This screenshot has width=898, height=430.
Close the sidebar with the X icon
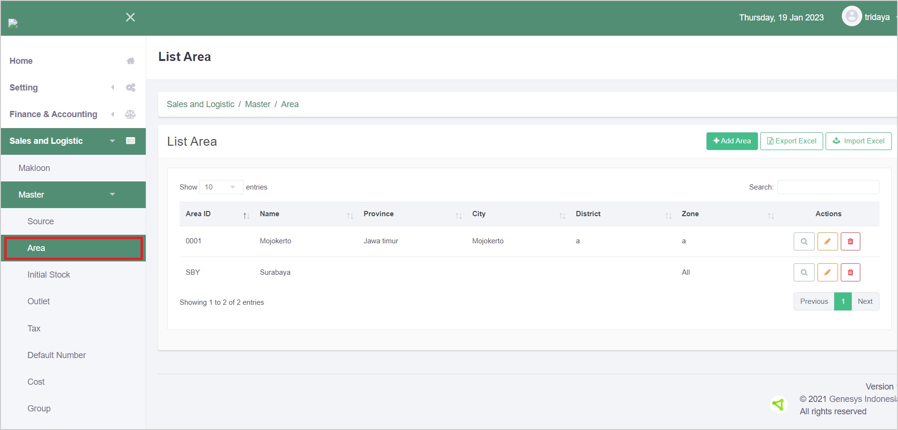(x=130, y=18)
